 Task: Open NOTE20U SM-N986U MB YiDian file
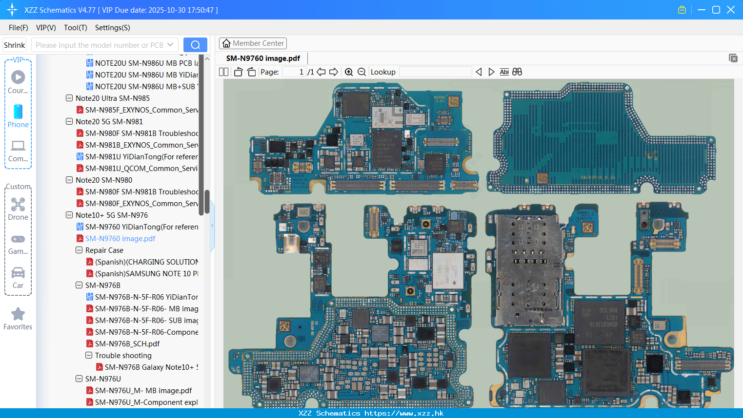click(x=142, y=75)
